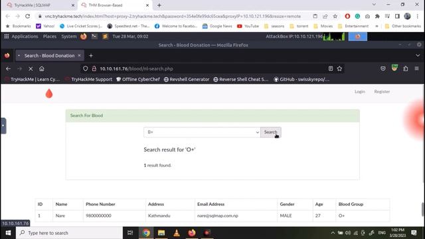Viewport: 425px width, 239px height.
Task: Expand Other bookmarks folder
Action: (403, 26)
